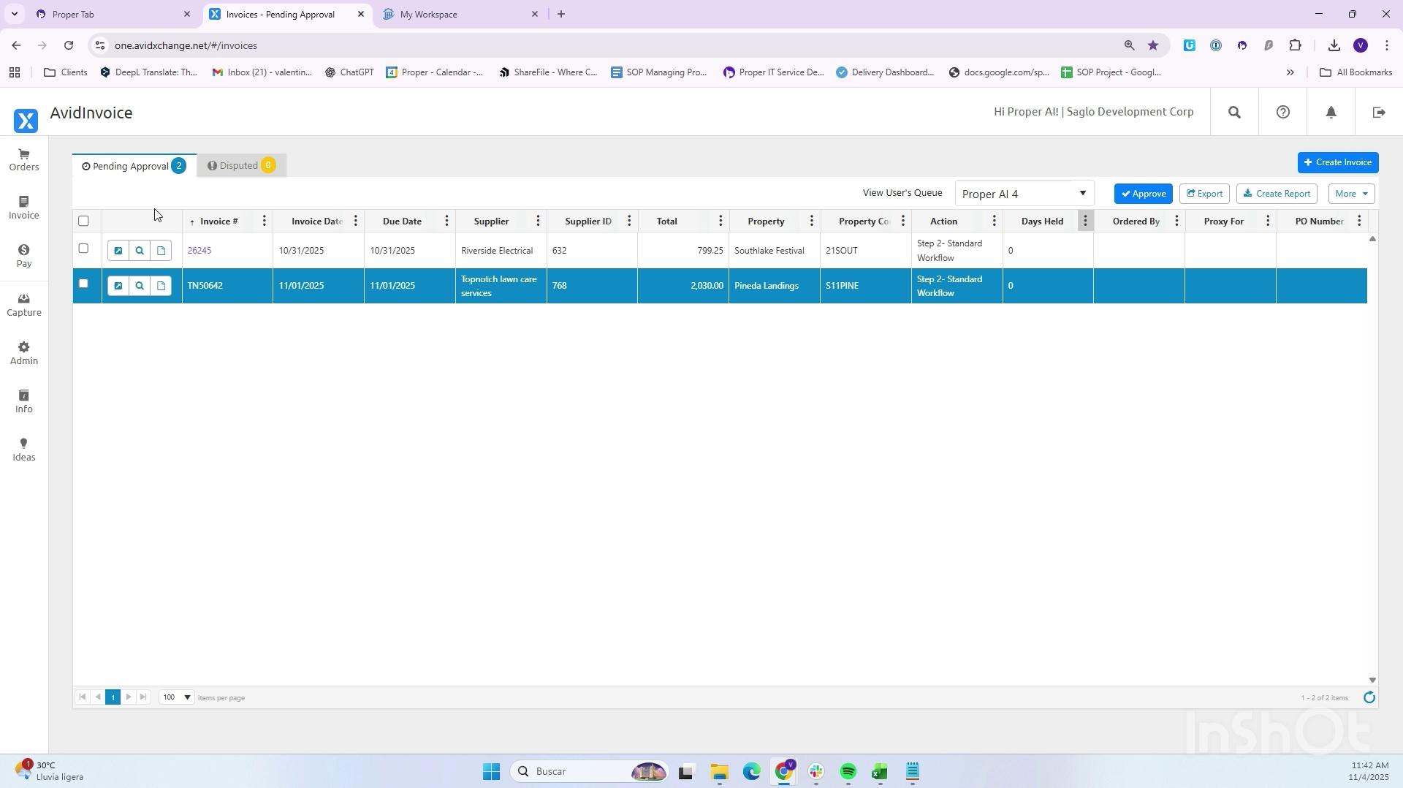The height and width of the screenshot is (788, 1403).
Task: Switch to the Pending Approval tab
Action: 134,166
